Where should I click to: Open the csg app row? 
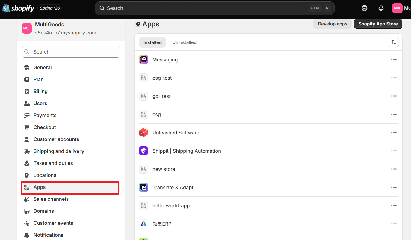(x=268, y=114)
